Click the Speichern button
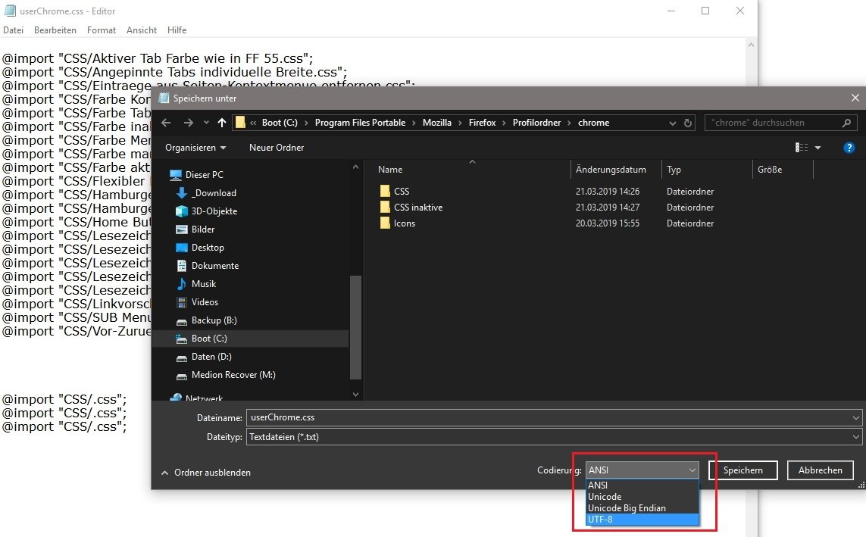The height and width of the screenshot is (537, 866). tap(743, 470)
